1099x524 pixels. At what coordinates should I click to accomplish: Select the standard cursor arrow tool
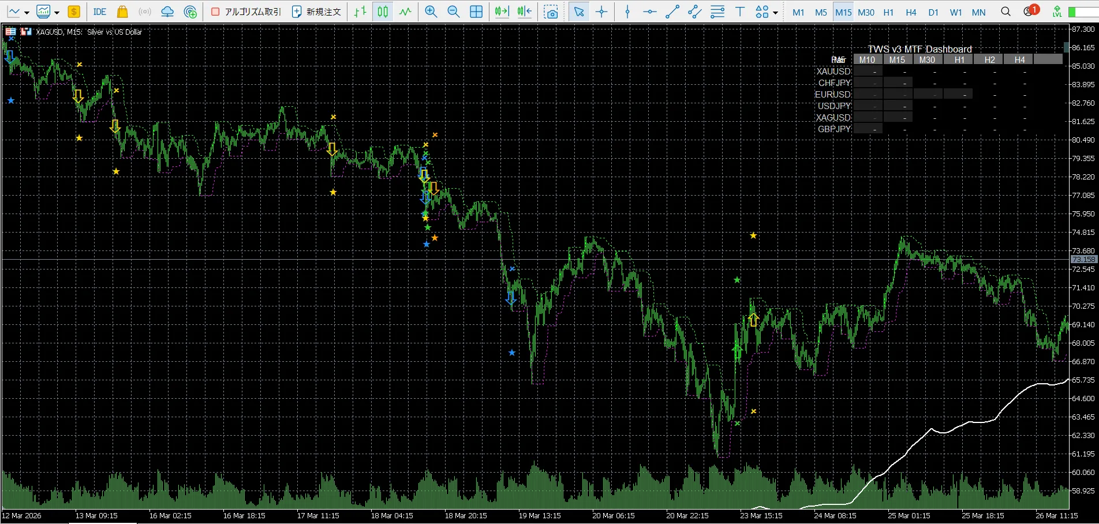(579, 12)
